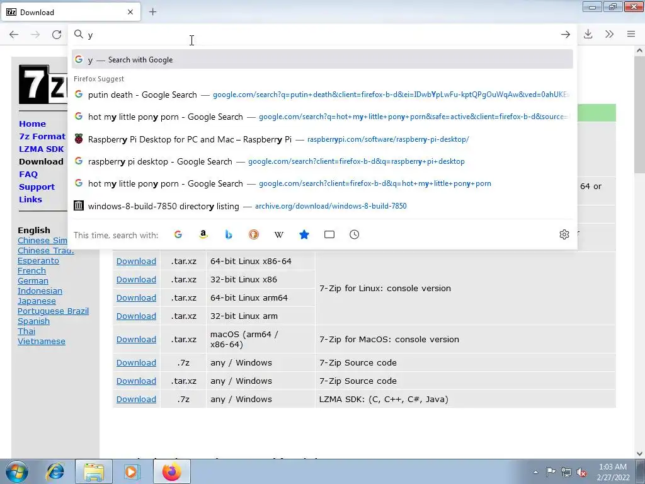The height and width of the screenshot is (484, 645).
Task: Open the Links sidebar link
Action: [x=30, y=199]
